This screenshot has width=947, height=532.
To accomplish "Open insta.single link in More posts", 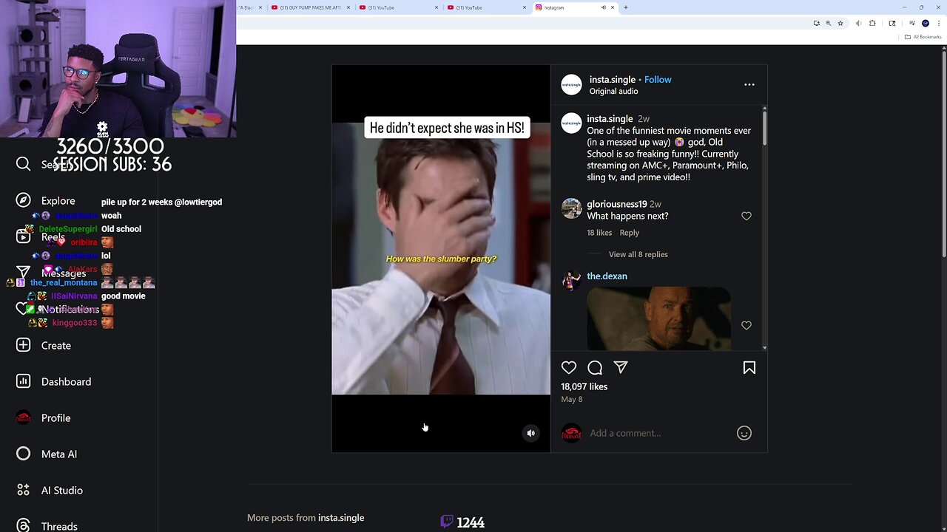I will coord(341,517).
